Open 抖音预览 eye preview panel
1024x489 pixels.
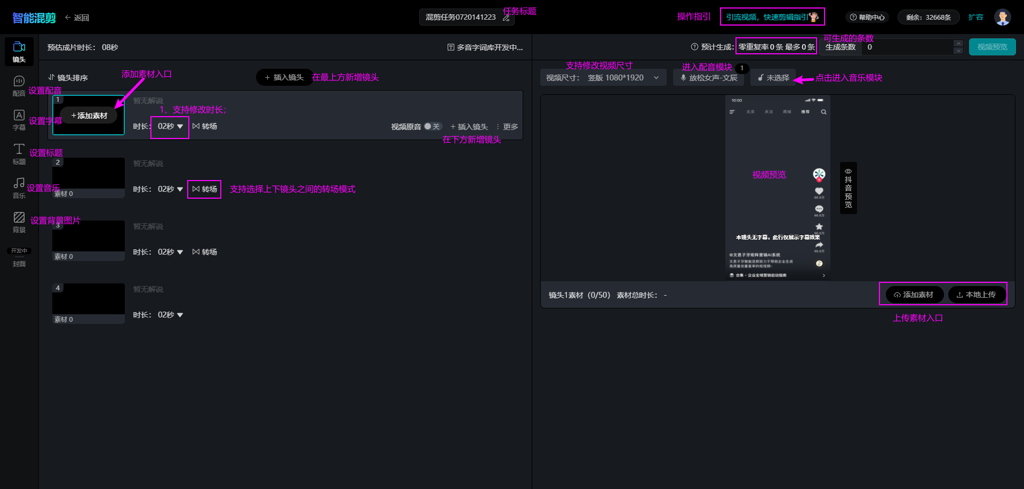point(848,188)
